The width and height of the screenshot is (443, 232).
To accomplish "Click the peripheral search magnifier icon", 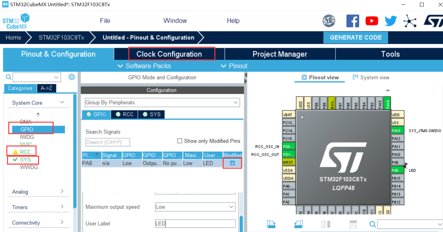I will [x=8, y=77].
